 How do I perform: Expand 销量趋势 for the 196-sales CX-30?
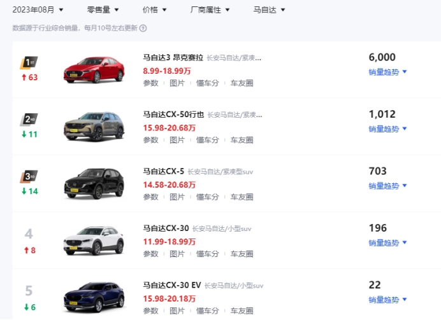point(387,243)
